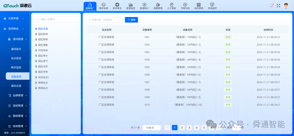Go to page 3 of results

point(189,128)
